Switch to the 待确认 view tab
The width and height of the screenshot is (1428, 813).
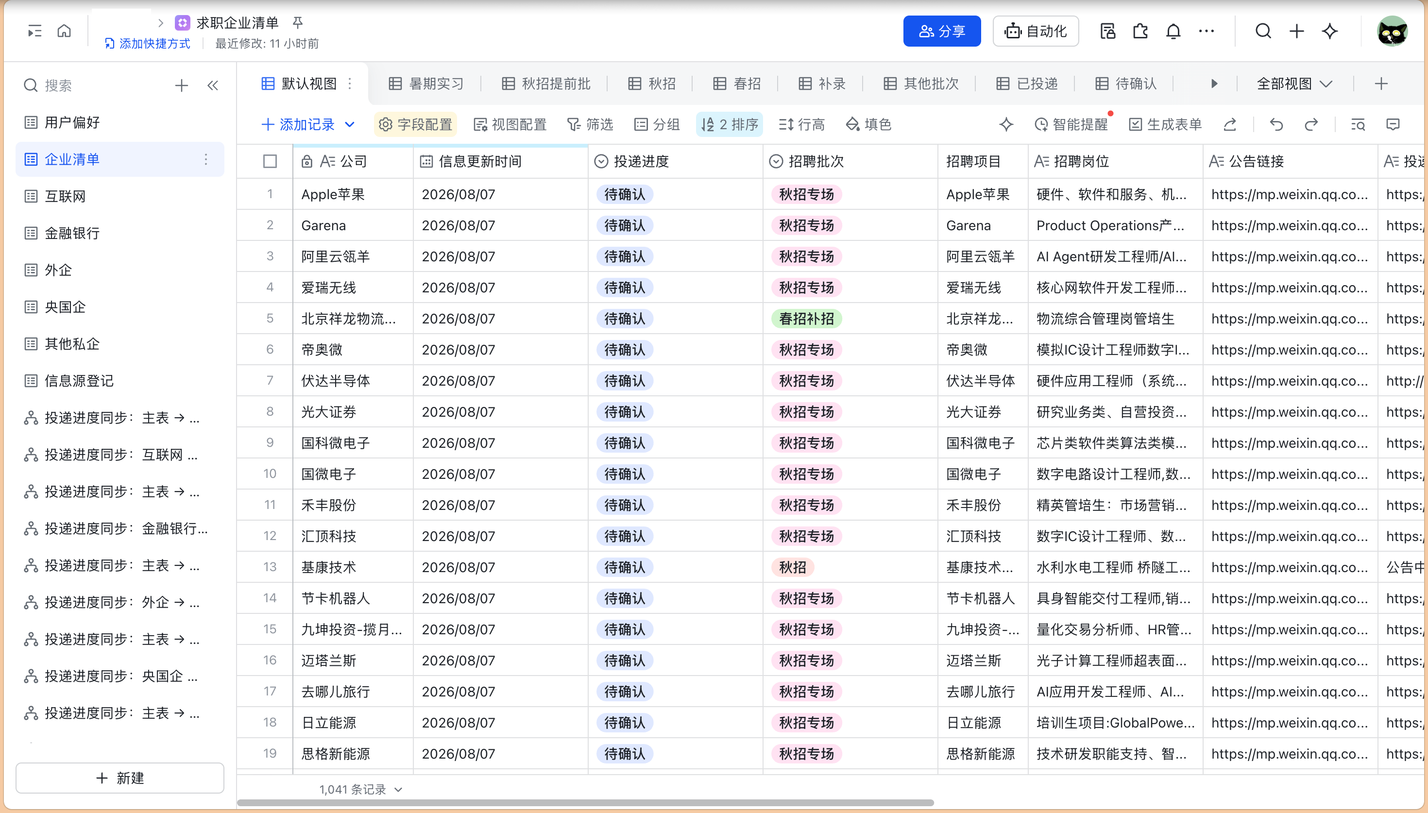click(1126, 84)
